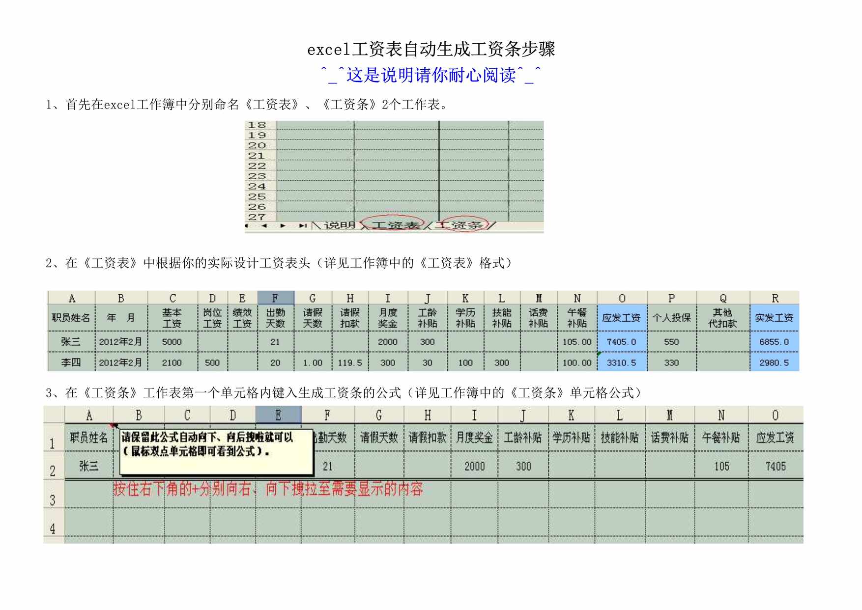
Task: Select the 105 cell in 工资条 sheet
Action: tap(721, 466)
